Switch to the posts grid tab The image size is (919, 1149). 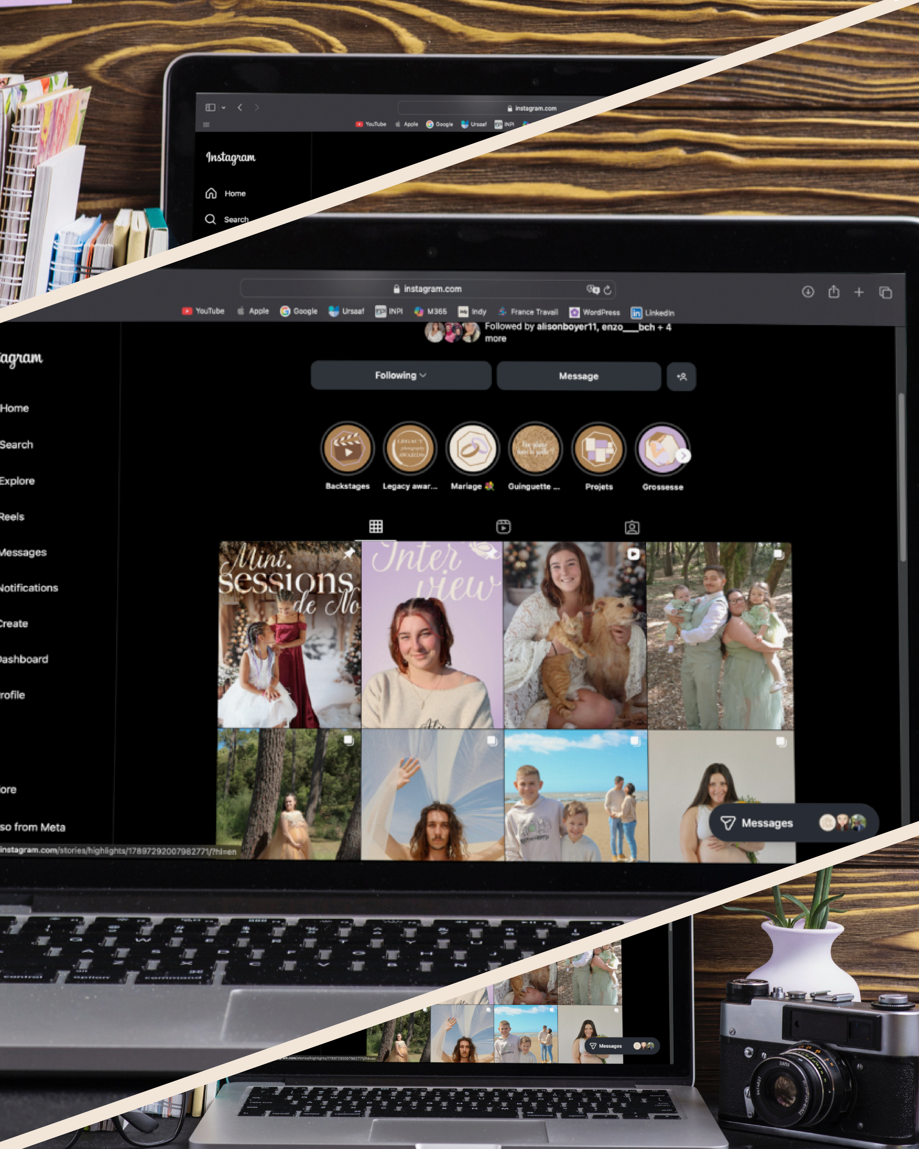pos(376,527)
